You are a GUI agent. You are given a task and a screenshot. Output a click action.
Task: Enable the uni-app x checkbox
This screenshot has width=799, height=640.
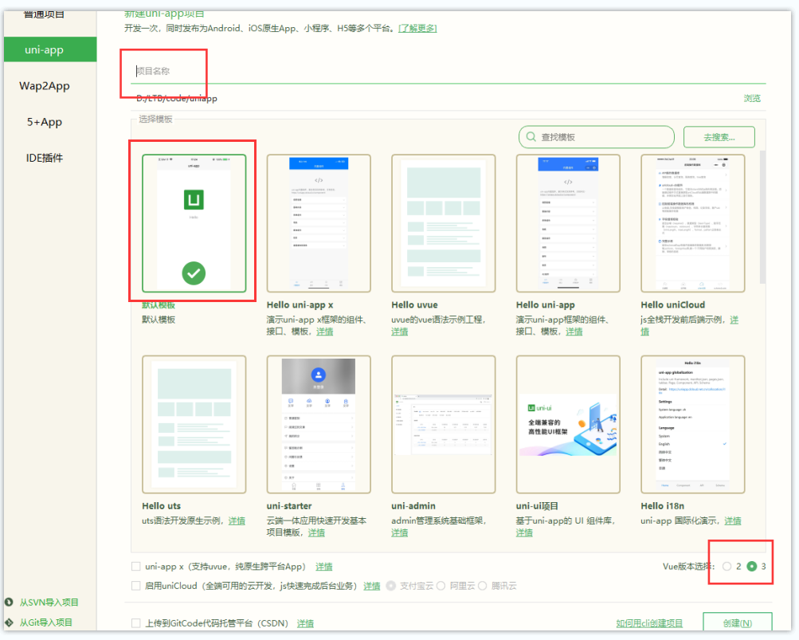[136, 566]
